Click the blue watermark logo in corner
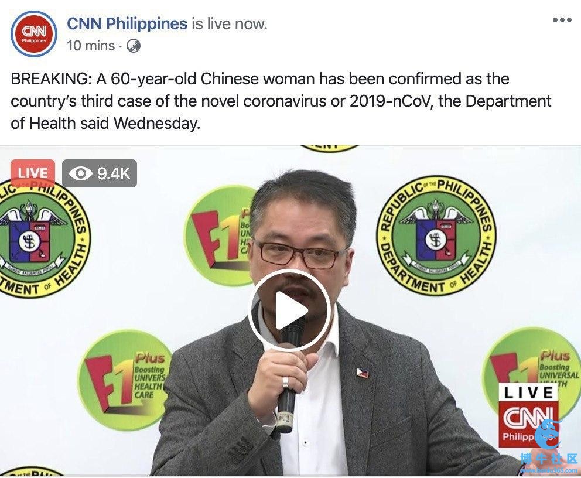The image size is (581, 478). pos(549,449)
